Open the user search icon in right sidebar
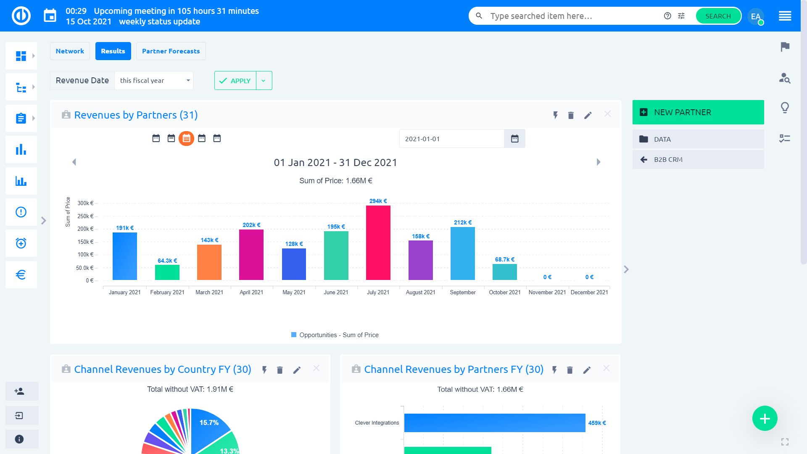 pyautogui.click(x=785, y=78)
